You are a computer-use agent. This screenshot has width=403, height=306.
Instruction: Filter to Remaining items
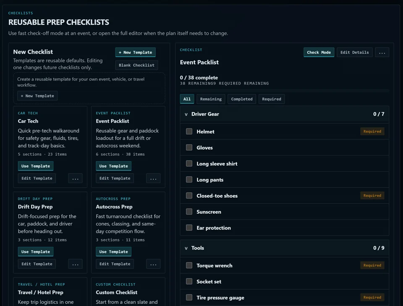click(211, 99)
